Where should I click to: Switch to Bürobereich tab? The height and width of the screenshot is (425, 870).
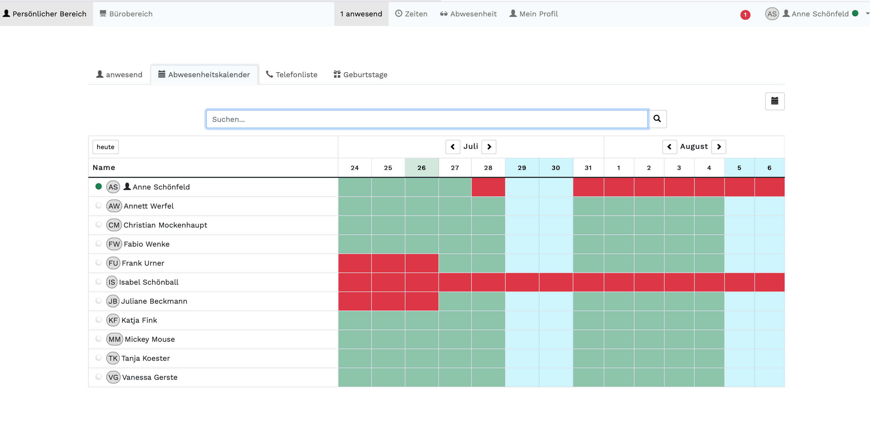126,14
